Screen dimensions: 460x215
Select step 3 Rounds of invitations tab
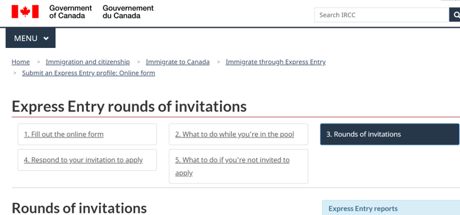[x=389, y=134]
